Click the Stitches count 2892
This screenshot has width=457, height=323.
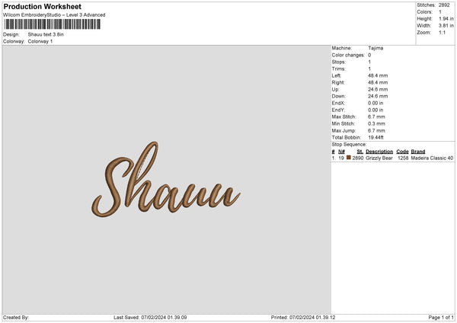point(444,5)
